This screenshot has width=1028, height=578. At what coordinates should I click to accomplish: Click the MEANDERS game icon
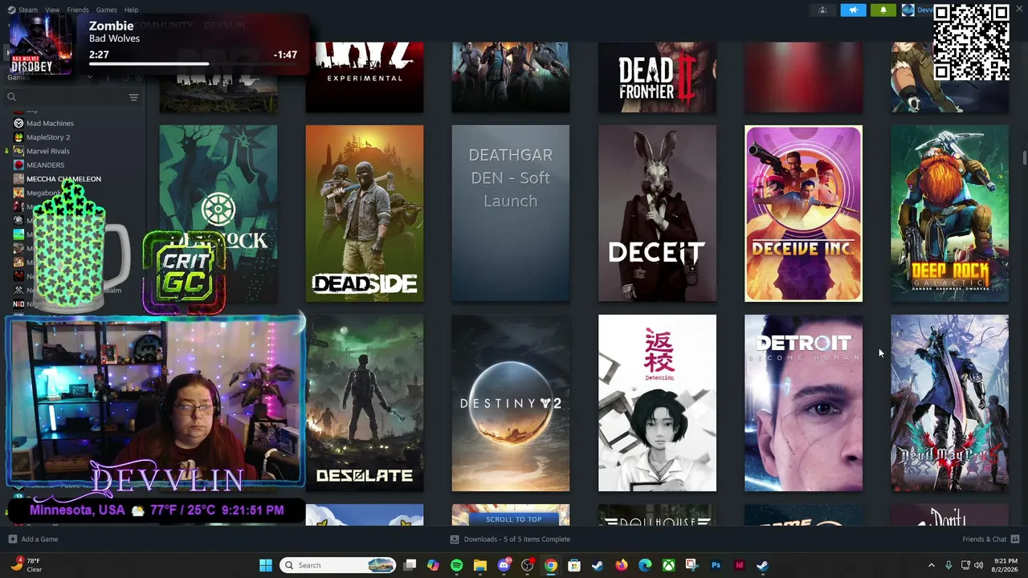(x=18, y=165)
